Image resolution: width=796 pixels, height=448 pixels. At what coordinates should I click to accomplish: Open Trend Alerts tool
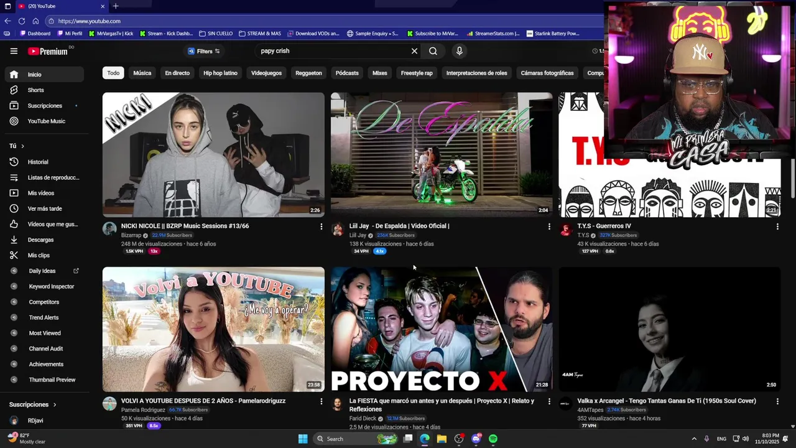pyautogui.click(x=43, y=317)
